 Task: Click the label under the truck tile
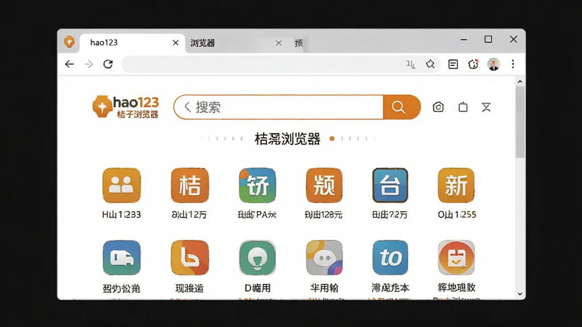click(122, 288)
